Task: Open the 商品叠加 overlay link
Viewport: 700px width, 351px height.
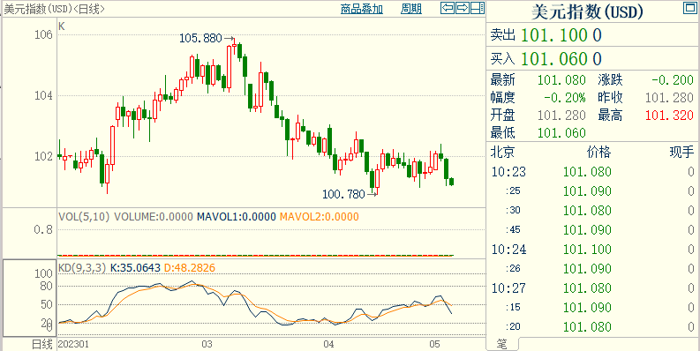Action: coord(362,9)
